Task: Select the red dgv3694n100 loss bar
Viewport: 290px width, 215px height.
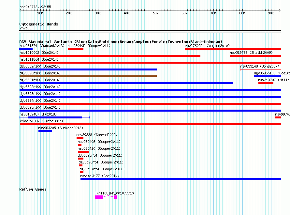Action: point(150,104)
